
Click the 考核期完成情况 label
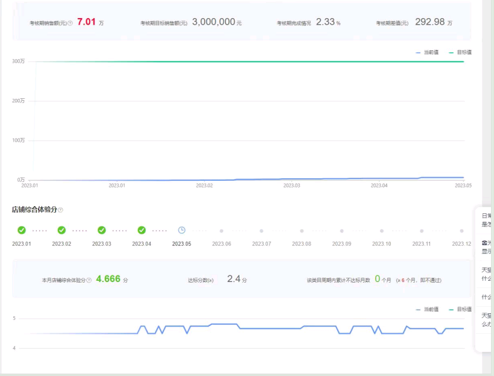point(294,23)
